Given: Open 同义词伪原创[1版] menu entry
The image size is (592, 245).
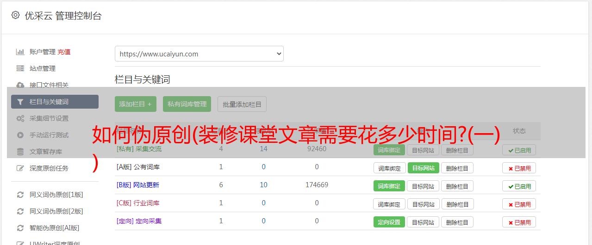Looking at the screenshot, I should [56, 195].
